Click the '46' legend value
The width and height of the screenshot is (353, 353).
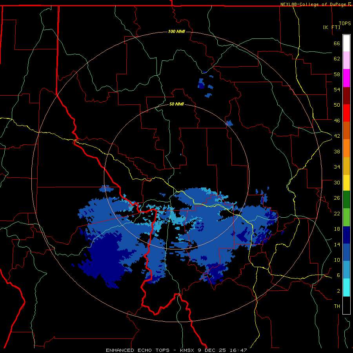(x=337, y=120)
